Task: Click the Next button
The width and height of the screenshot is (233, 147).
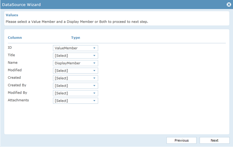Action: [214, 140]
